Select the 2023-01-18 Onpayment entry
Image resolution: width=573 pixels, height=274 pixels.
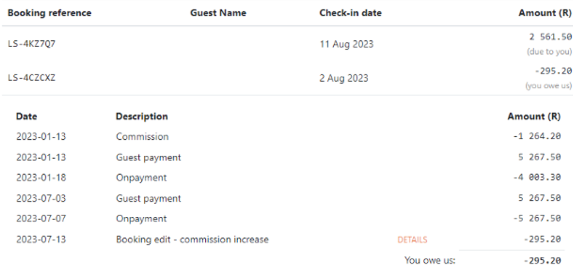[x=288, y=178]
